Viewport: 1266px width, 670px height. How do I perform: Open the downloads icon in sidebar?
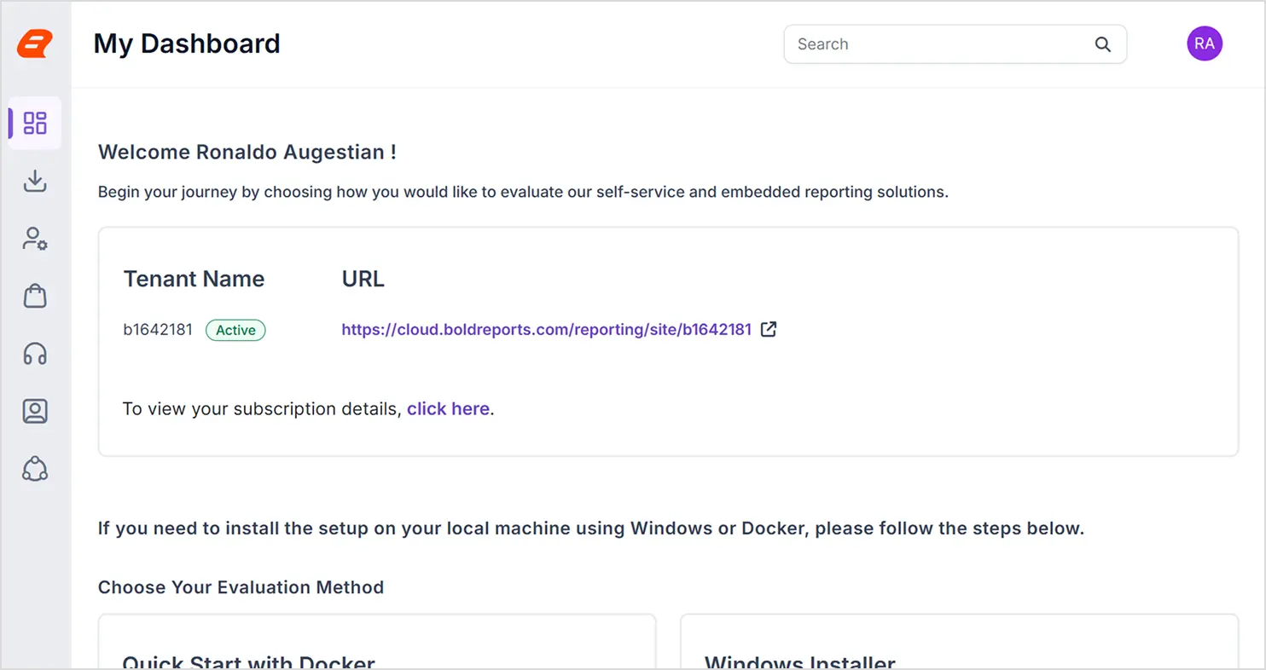click(35, 181)
